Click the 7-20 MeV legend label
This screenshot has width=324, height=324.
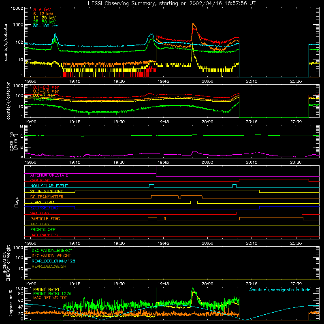44,99
